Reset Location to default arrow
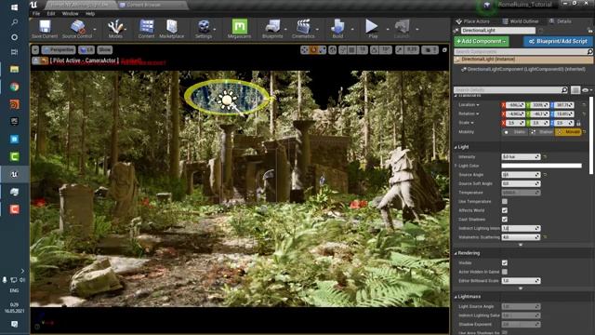 (x=585, y=105)
